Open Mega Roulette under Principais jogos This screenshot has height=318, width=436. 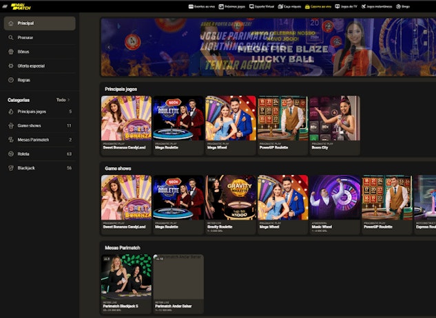(178, 125)
